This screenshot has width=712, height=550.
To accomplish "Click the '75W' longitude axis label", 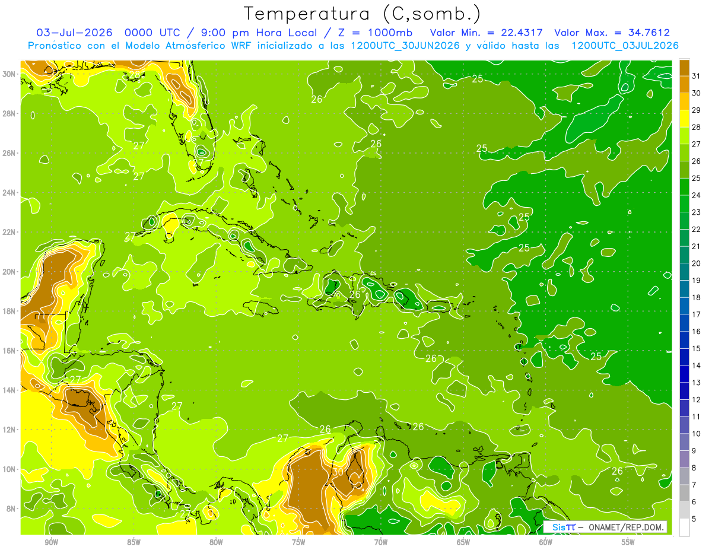I will 298,542.
